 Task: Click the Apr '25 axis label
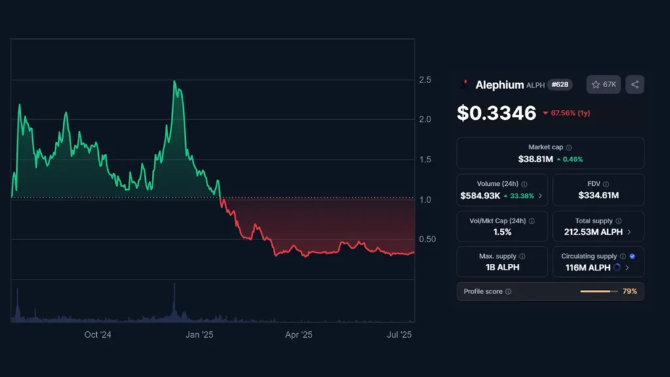point(298,334)
